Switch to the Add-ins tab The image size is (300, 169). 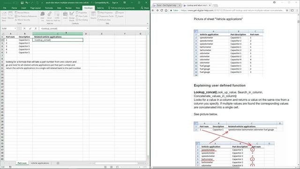100,8
